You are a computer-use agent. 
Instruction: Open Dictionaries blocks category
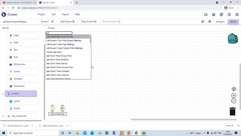pos(23,64)
